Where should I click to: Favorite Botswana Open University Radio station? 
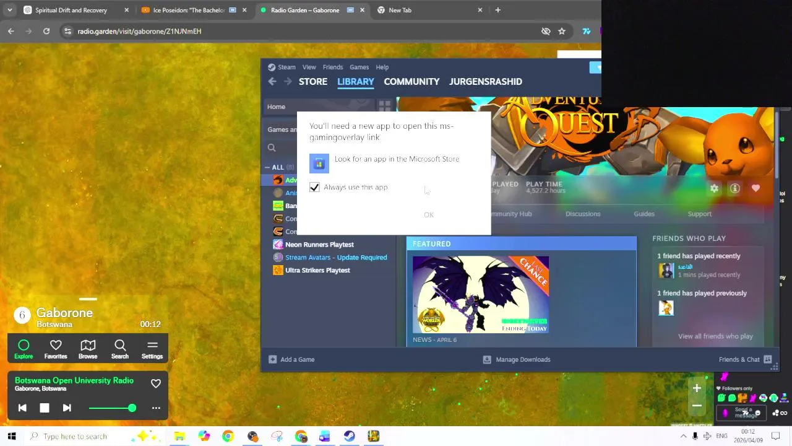pyautogui.click(x=156, y=383)
